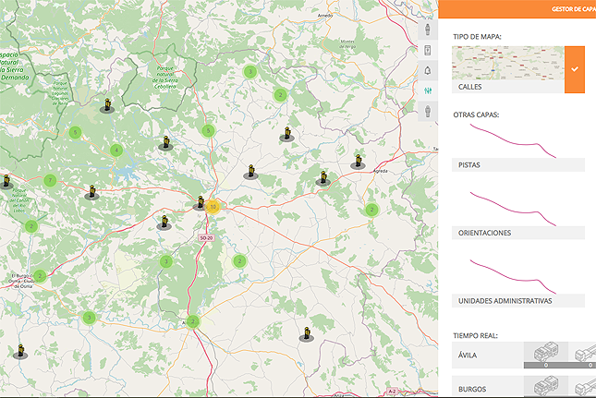Open the alerts bell icon

[428, 70]
